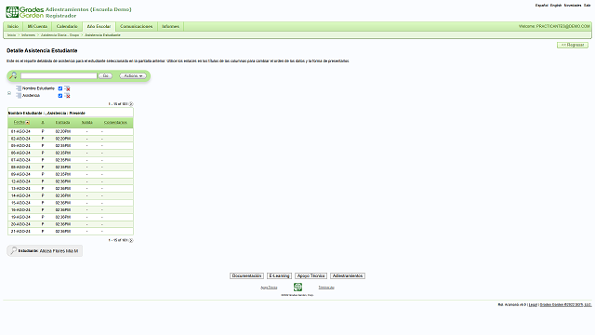Sort by the Comentarios column header

[115, 122]
